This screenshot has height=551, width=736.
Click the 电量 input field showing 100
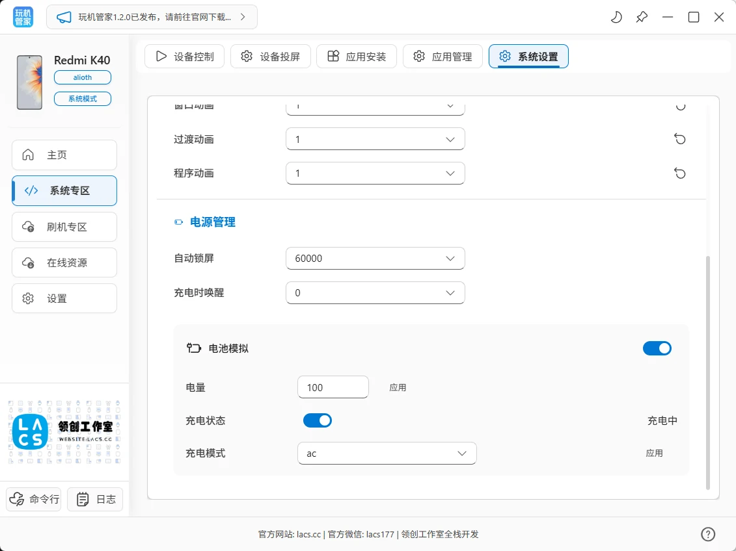pos(333,387)
